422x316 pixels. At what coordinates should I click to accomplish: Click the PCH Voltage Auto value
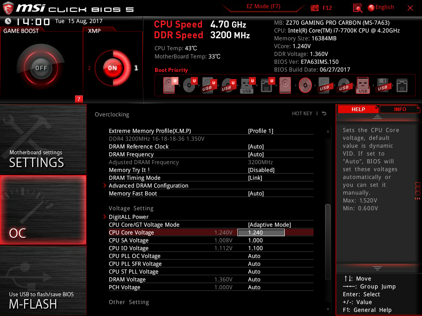click(x=254, y=287)
